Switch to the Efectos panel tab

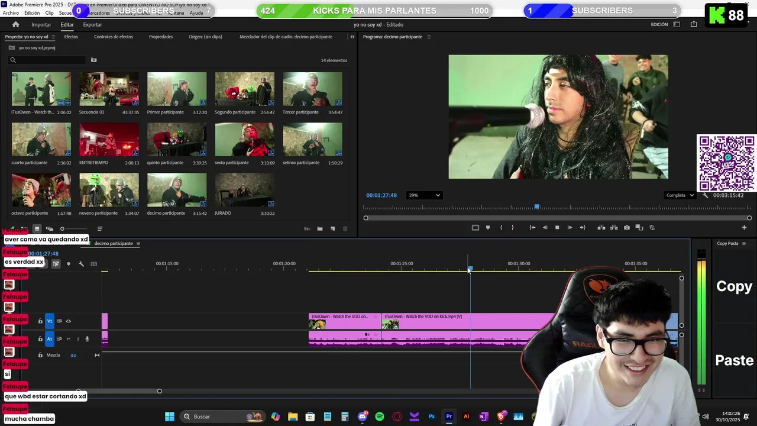coord(71,37)
